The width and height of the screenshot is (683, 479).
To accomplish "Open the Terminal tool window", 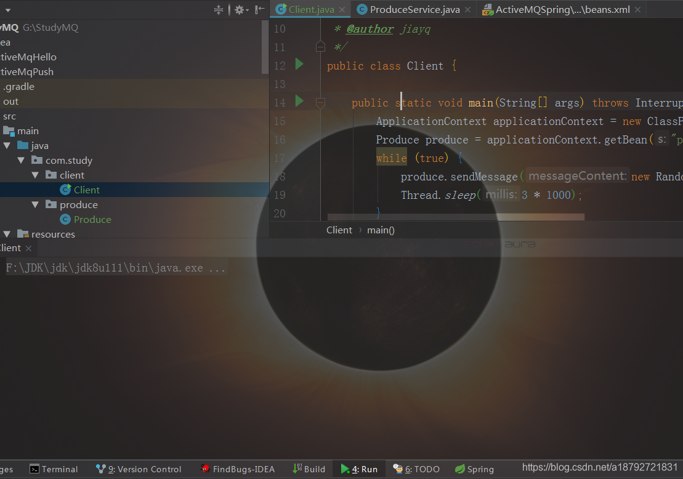I will pos(54,469).
